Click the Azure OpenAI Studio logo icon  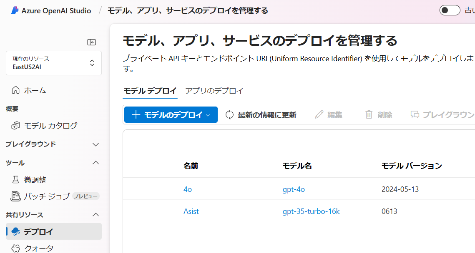tap(15, 10)
